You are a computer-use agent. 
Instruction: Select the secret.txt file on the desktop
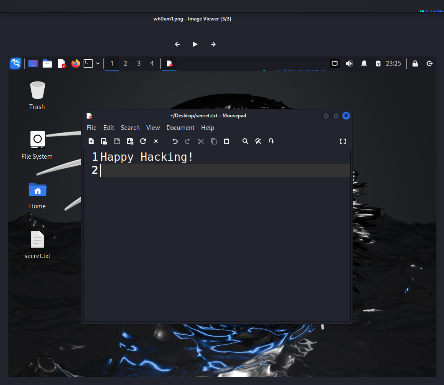pyautogui.click(x=37, y=245)
